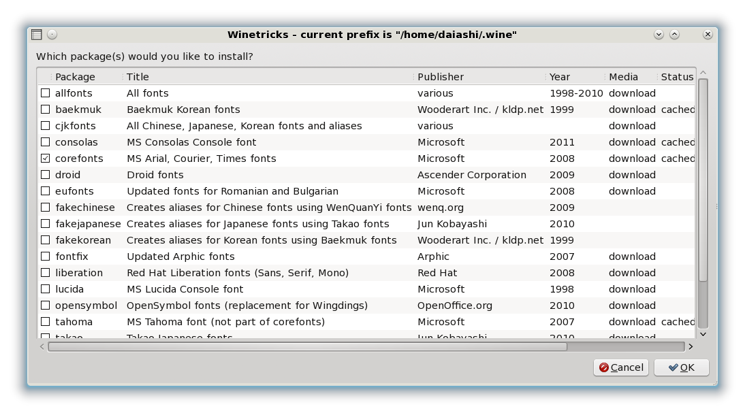Tick the allfonts checkbox
This screenshot has height=413, width=745.
[x=45, y=93]
